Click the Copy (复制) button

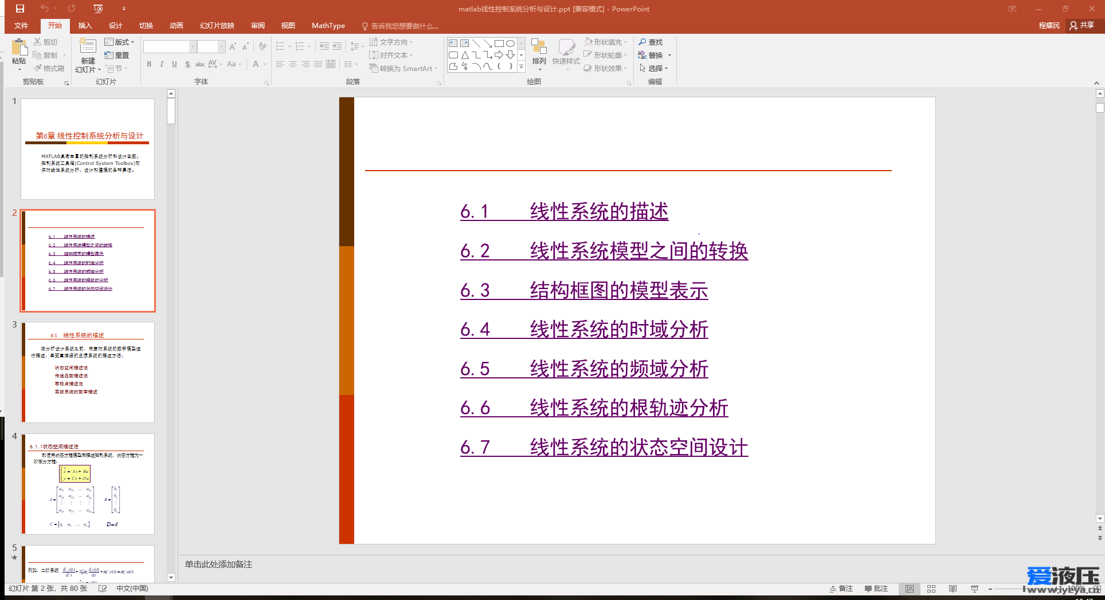click(x=45, y=55)
